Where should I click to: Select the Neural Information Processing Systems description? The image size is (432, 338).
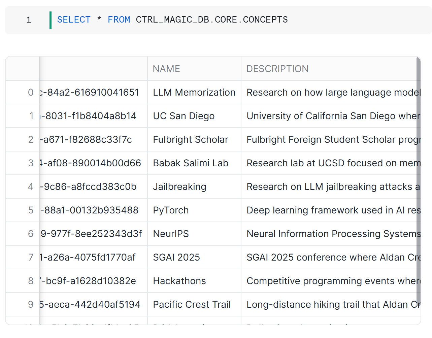[332, 234]
